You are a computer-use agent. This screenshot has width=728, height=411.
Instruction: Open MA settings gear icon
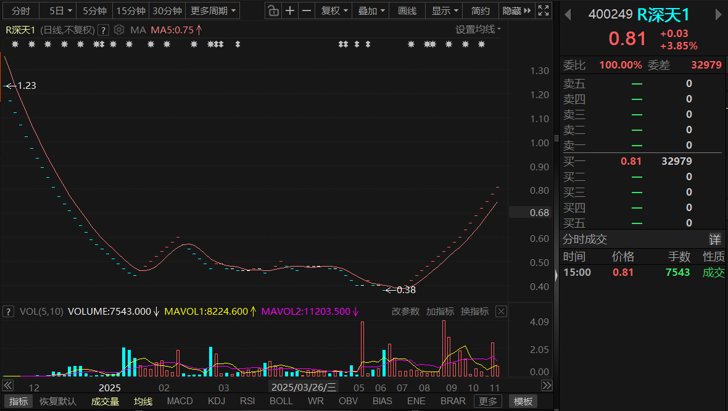(x=119, y=30)
